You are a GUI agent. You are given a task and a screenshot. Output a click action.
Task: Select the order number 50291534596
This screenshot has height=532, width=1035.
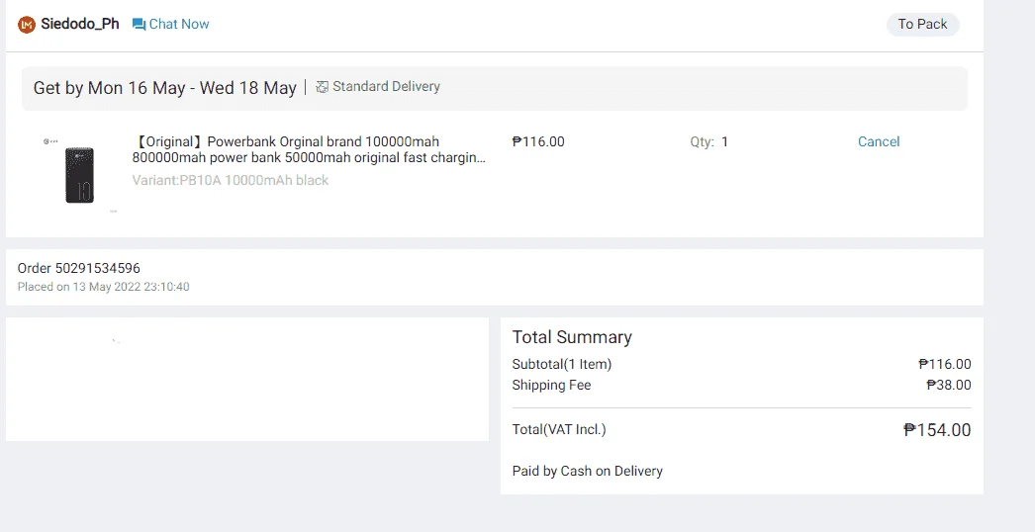(x=98, y=268)
